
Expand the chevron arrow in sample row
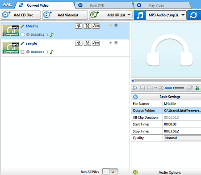click(47, 52)
